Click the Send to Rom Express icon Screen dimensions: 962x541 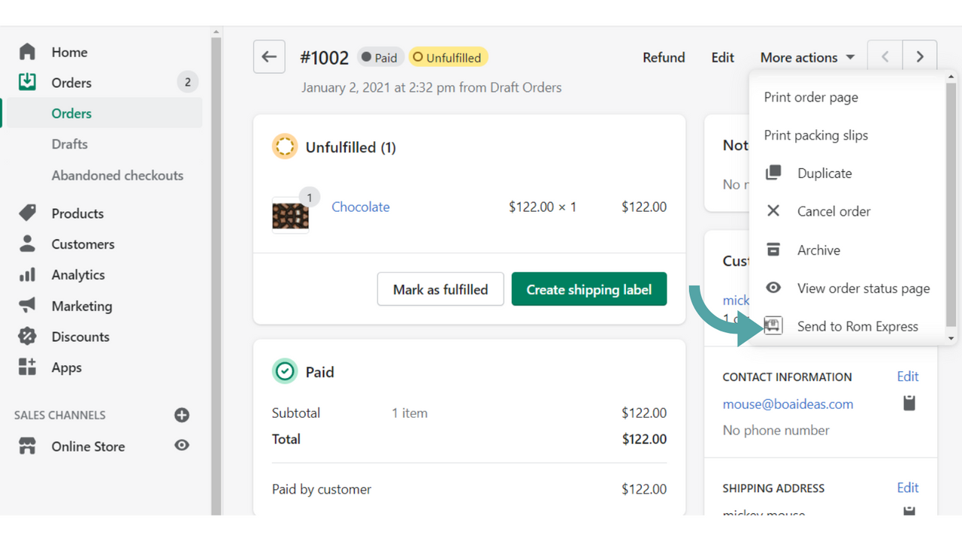coord(773,325)
